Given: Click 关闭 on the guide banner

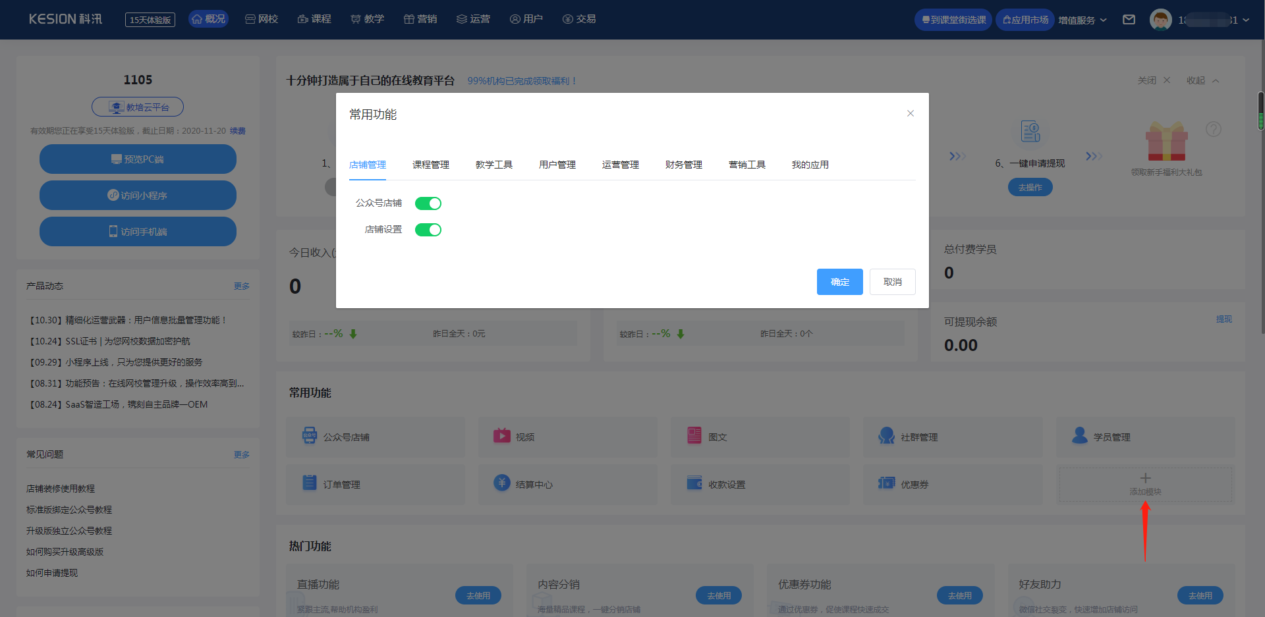Looking at the screenshot, I should [1154, 80].
